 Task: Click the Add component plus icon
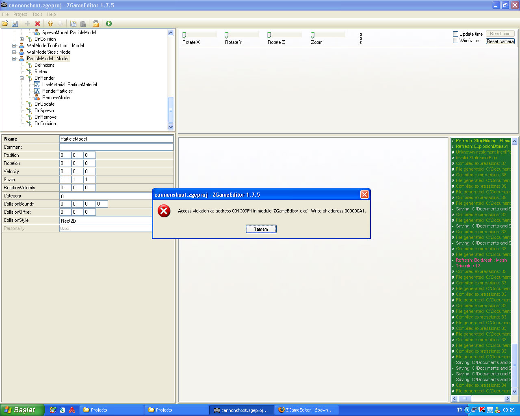(x=28, y=24)
